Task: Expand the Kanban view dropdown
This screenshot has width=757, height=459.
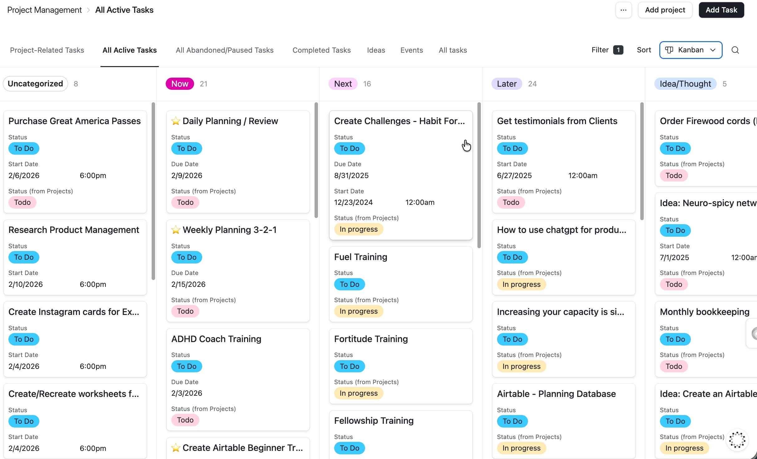Action: coord(713,50)
